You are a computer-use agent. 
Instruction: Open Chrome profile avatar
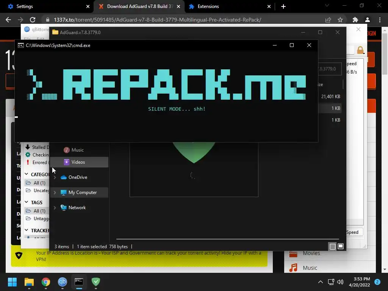[368, 20]
